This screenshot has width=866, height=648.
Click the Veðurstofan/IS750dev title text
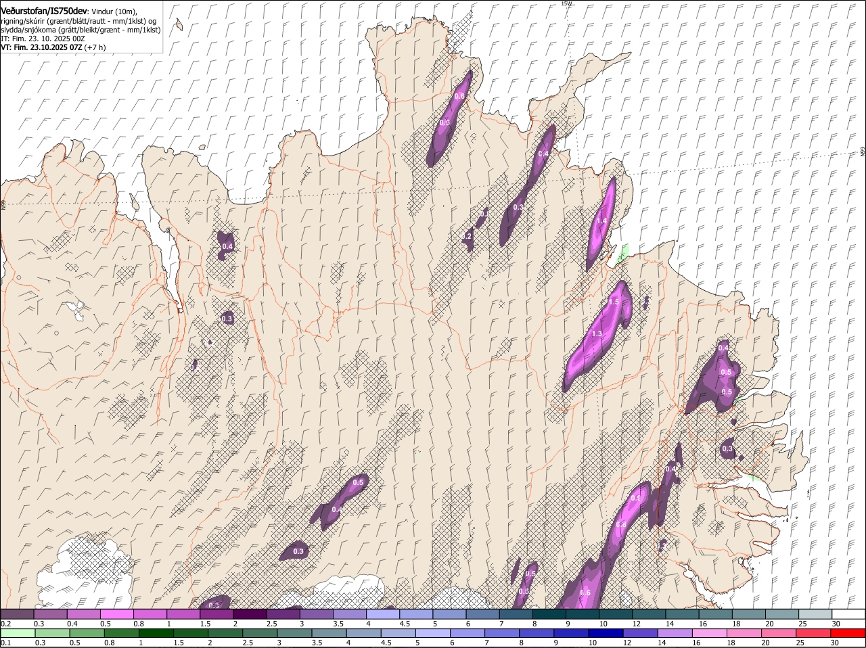(44, 11)
